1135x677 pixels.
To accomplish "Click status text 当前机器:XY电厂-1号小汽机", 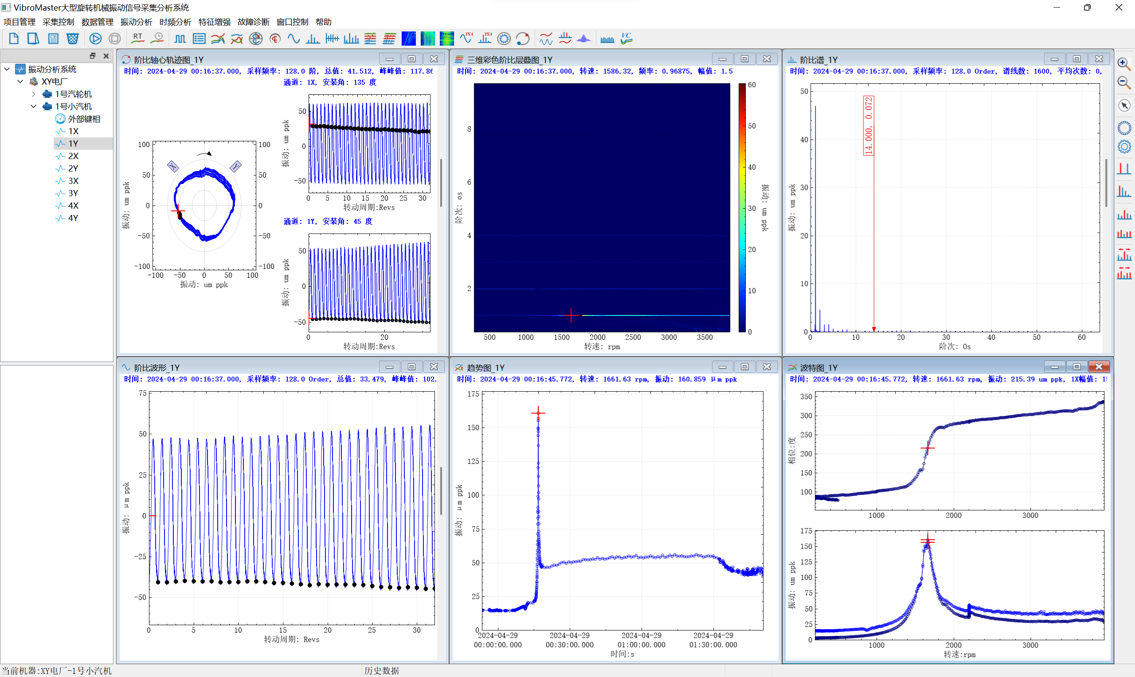I will [57, 671].
